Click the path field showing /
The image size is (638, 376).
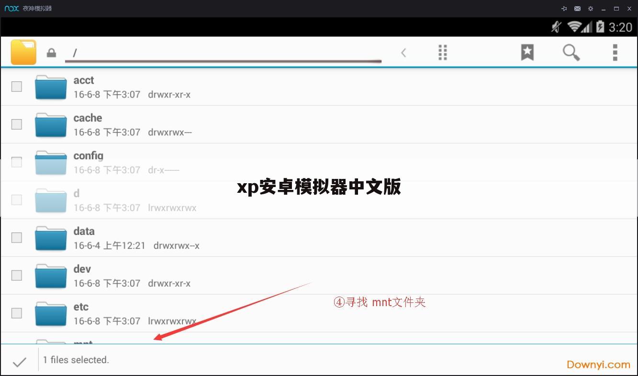pos(223,53)
